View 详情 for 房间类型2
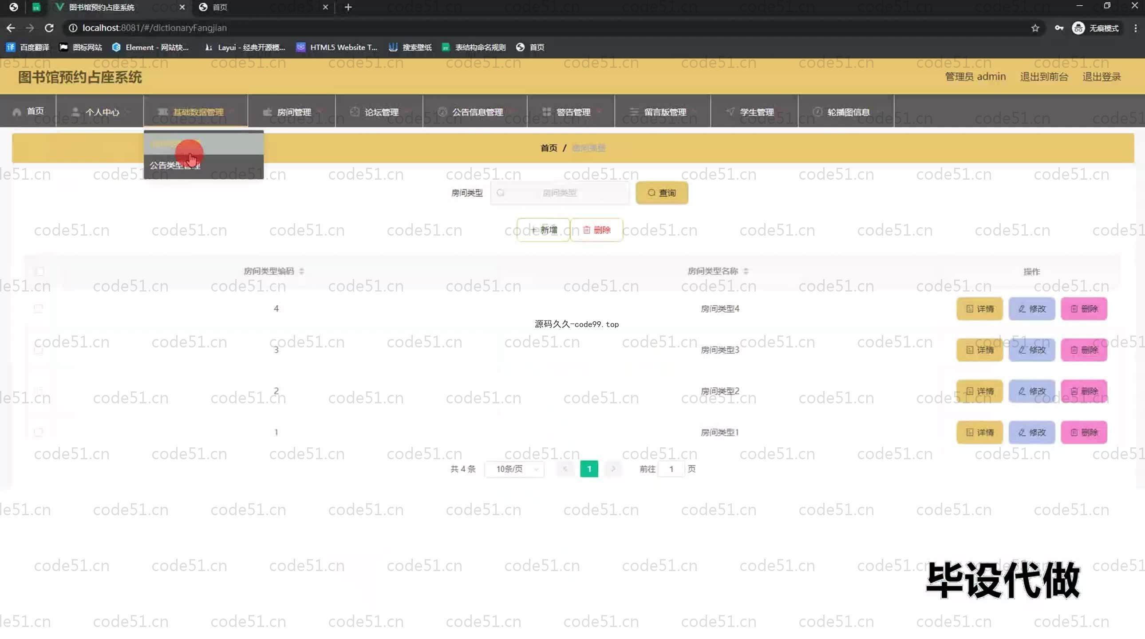1145x639 pixels. coord(979,391)
